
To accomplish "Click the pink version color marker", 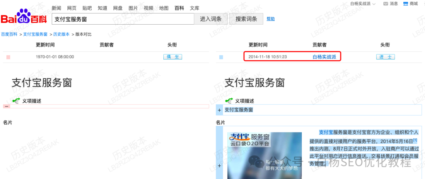I will pos(8,57).
